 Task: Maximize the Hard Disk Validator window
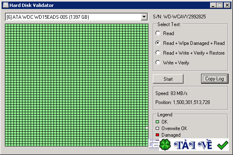point(220,5)
